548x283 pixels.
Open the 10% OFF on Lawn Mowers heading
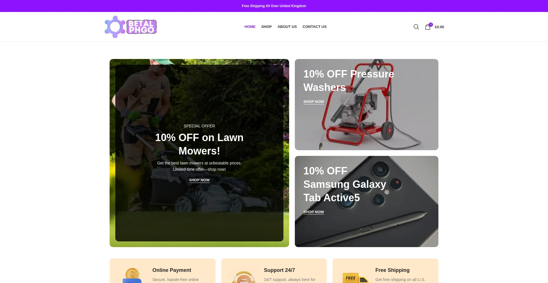pos(199,144)
